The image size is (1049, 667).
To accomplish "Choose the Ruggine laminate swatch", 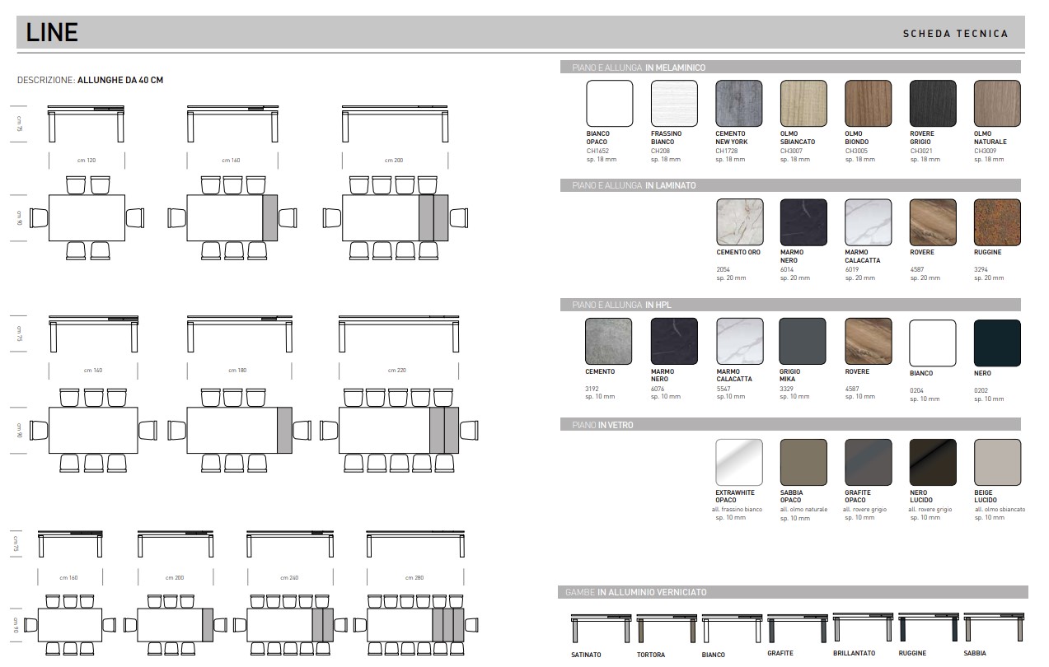I will (997, 222).
